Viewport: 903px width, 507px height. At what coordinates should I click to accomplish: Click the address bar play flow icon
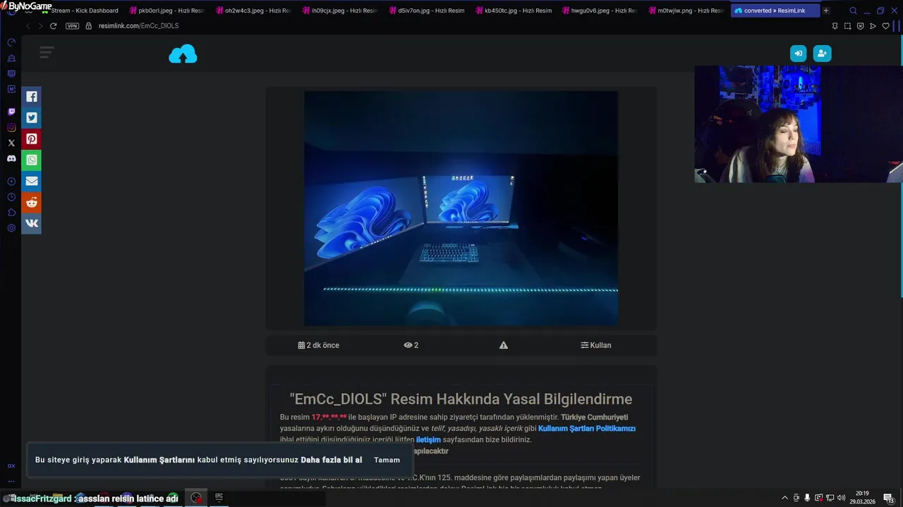coord(873,26)
